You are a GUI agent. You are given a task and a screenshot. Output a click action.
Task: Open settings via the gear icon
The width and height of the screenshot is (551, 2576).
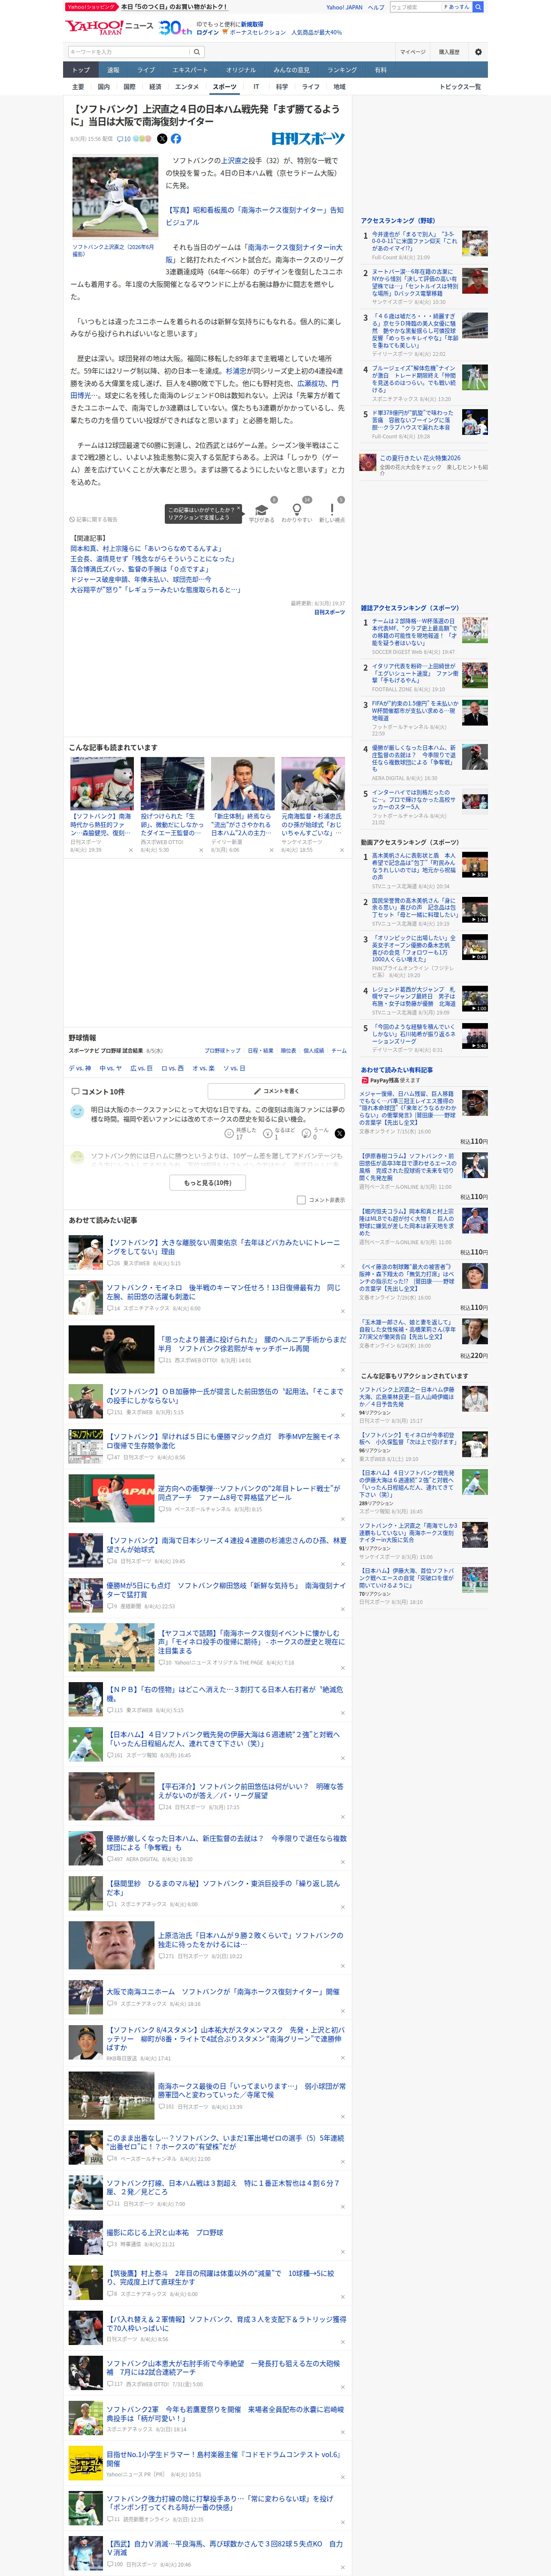click(x=478, y=52)
